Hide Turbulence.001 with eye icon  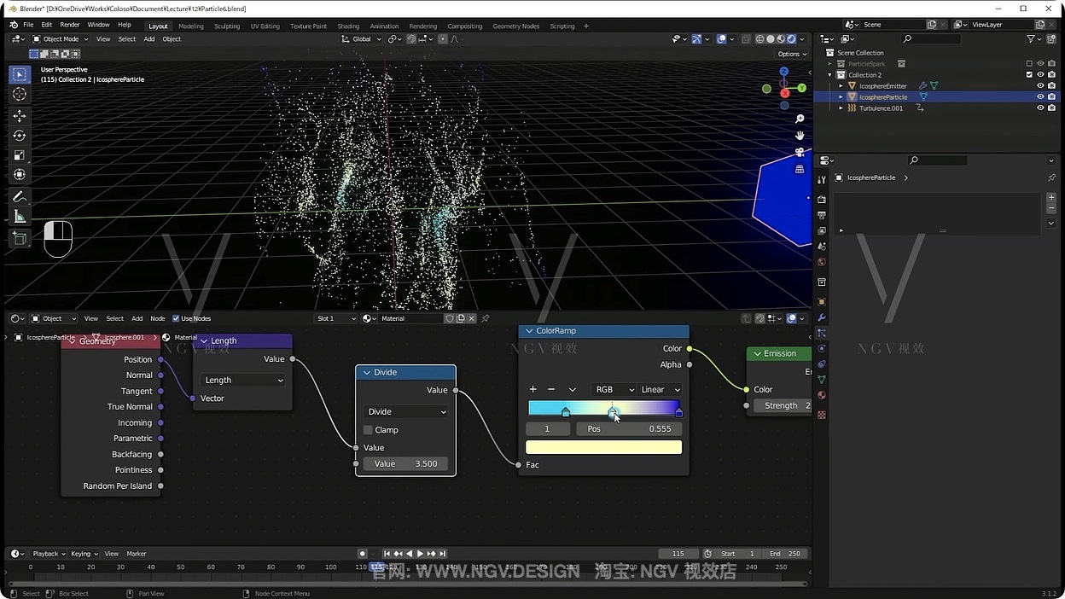1040,108
